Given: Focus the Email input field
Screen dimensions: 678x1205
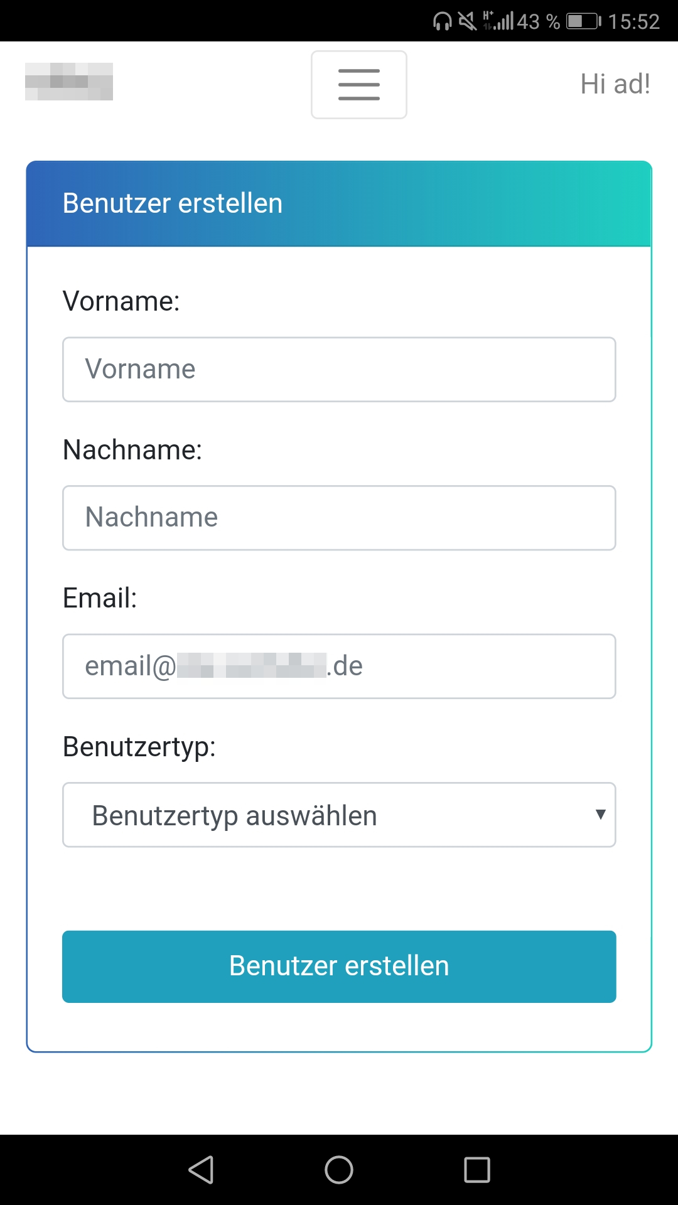Looking at the screenshot, I should 339,666.
